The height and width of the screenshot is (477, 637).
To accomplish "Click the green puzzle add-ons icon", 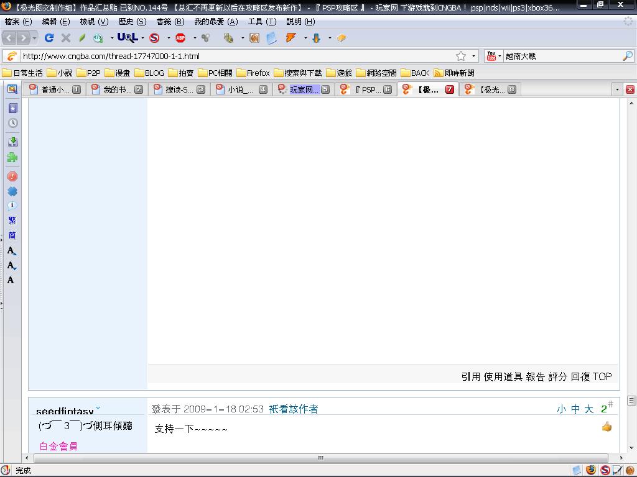I will point(12,158).
